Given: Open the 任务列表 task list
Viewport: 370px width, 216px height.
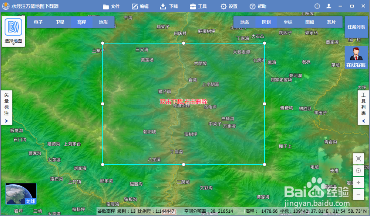Looking at the screenshot, I should [356, 27].
